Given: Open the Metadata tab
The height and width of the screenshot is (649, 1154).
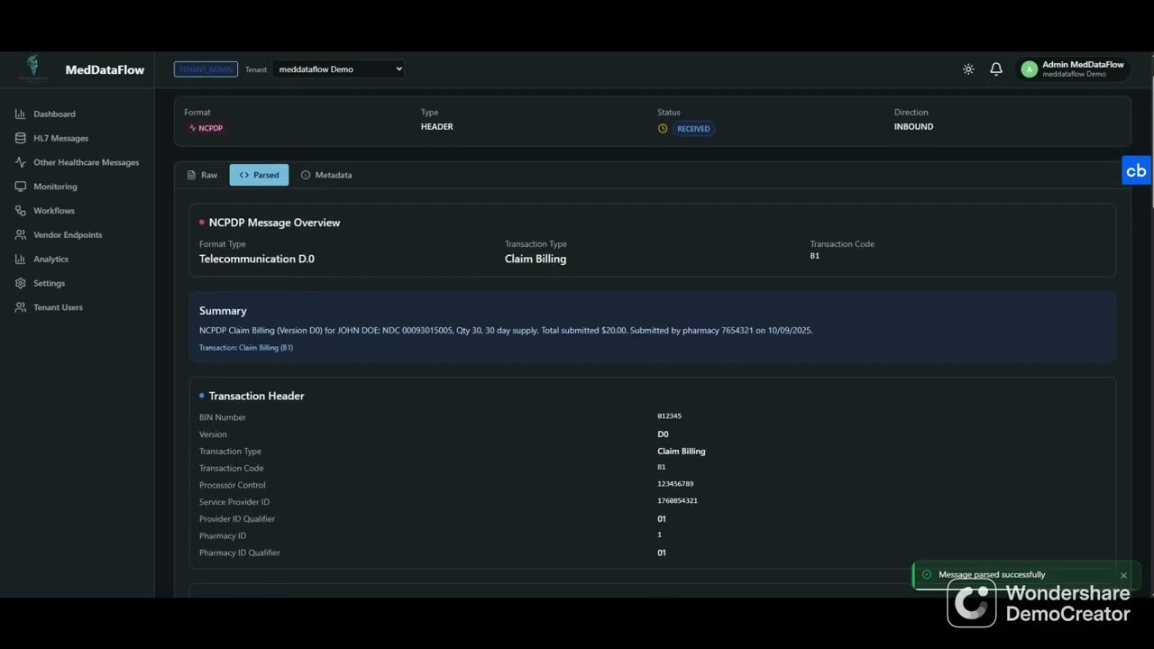Looking at the screenshot, I should click(326, 175).
